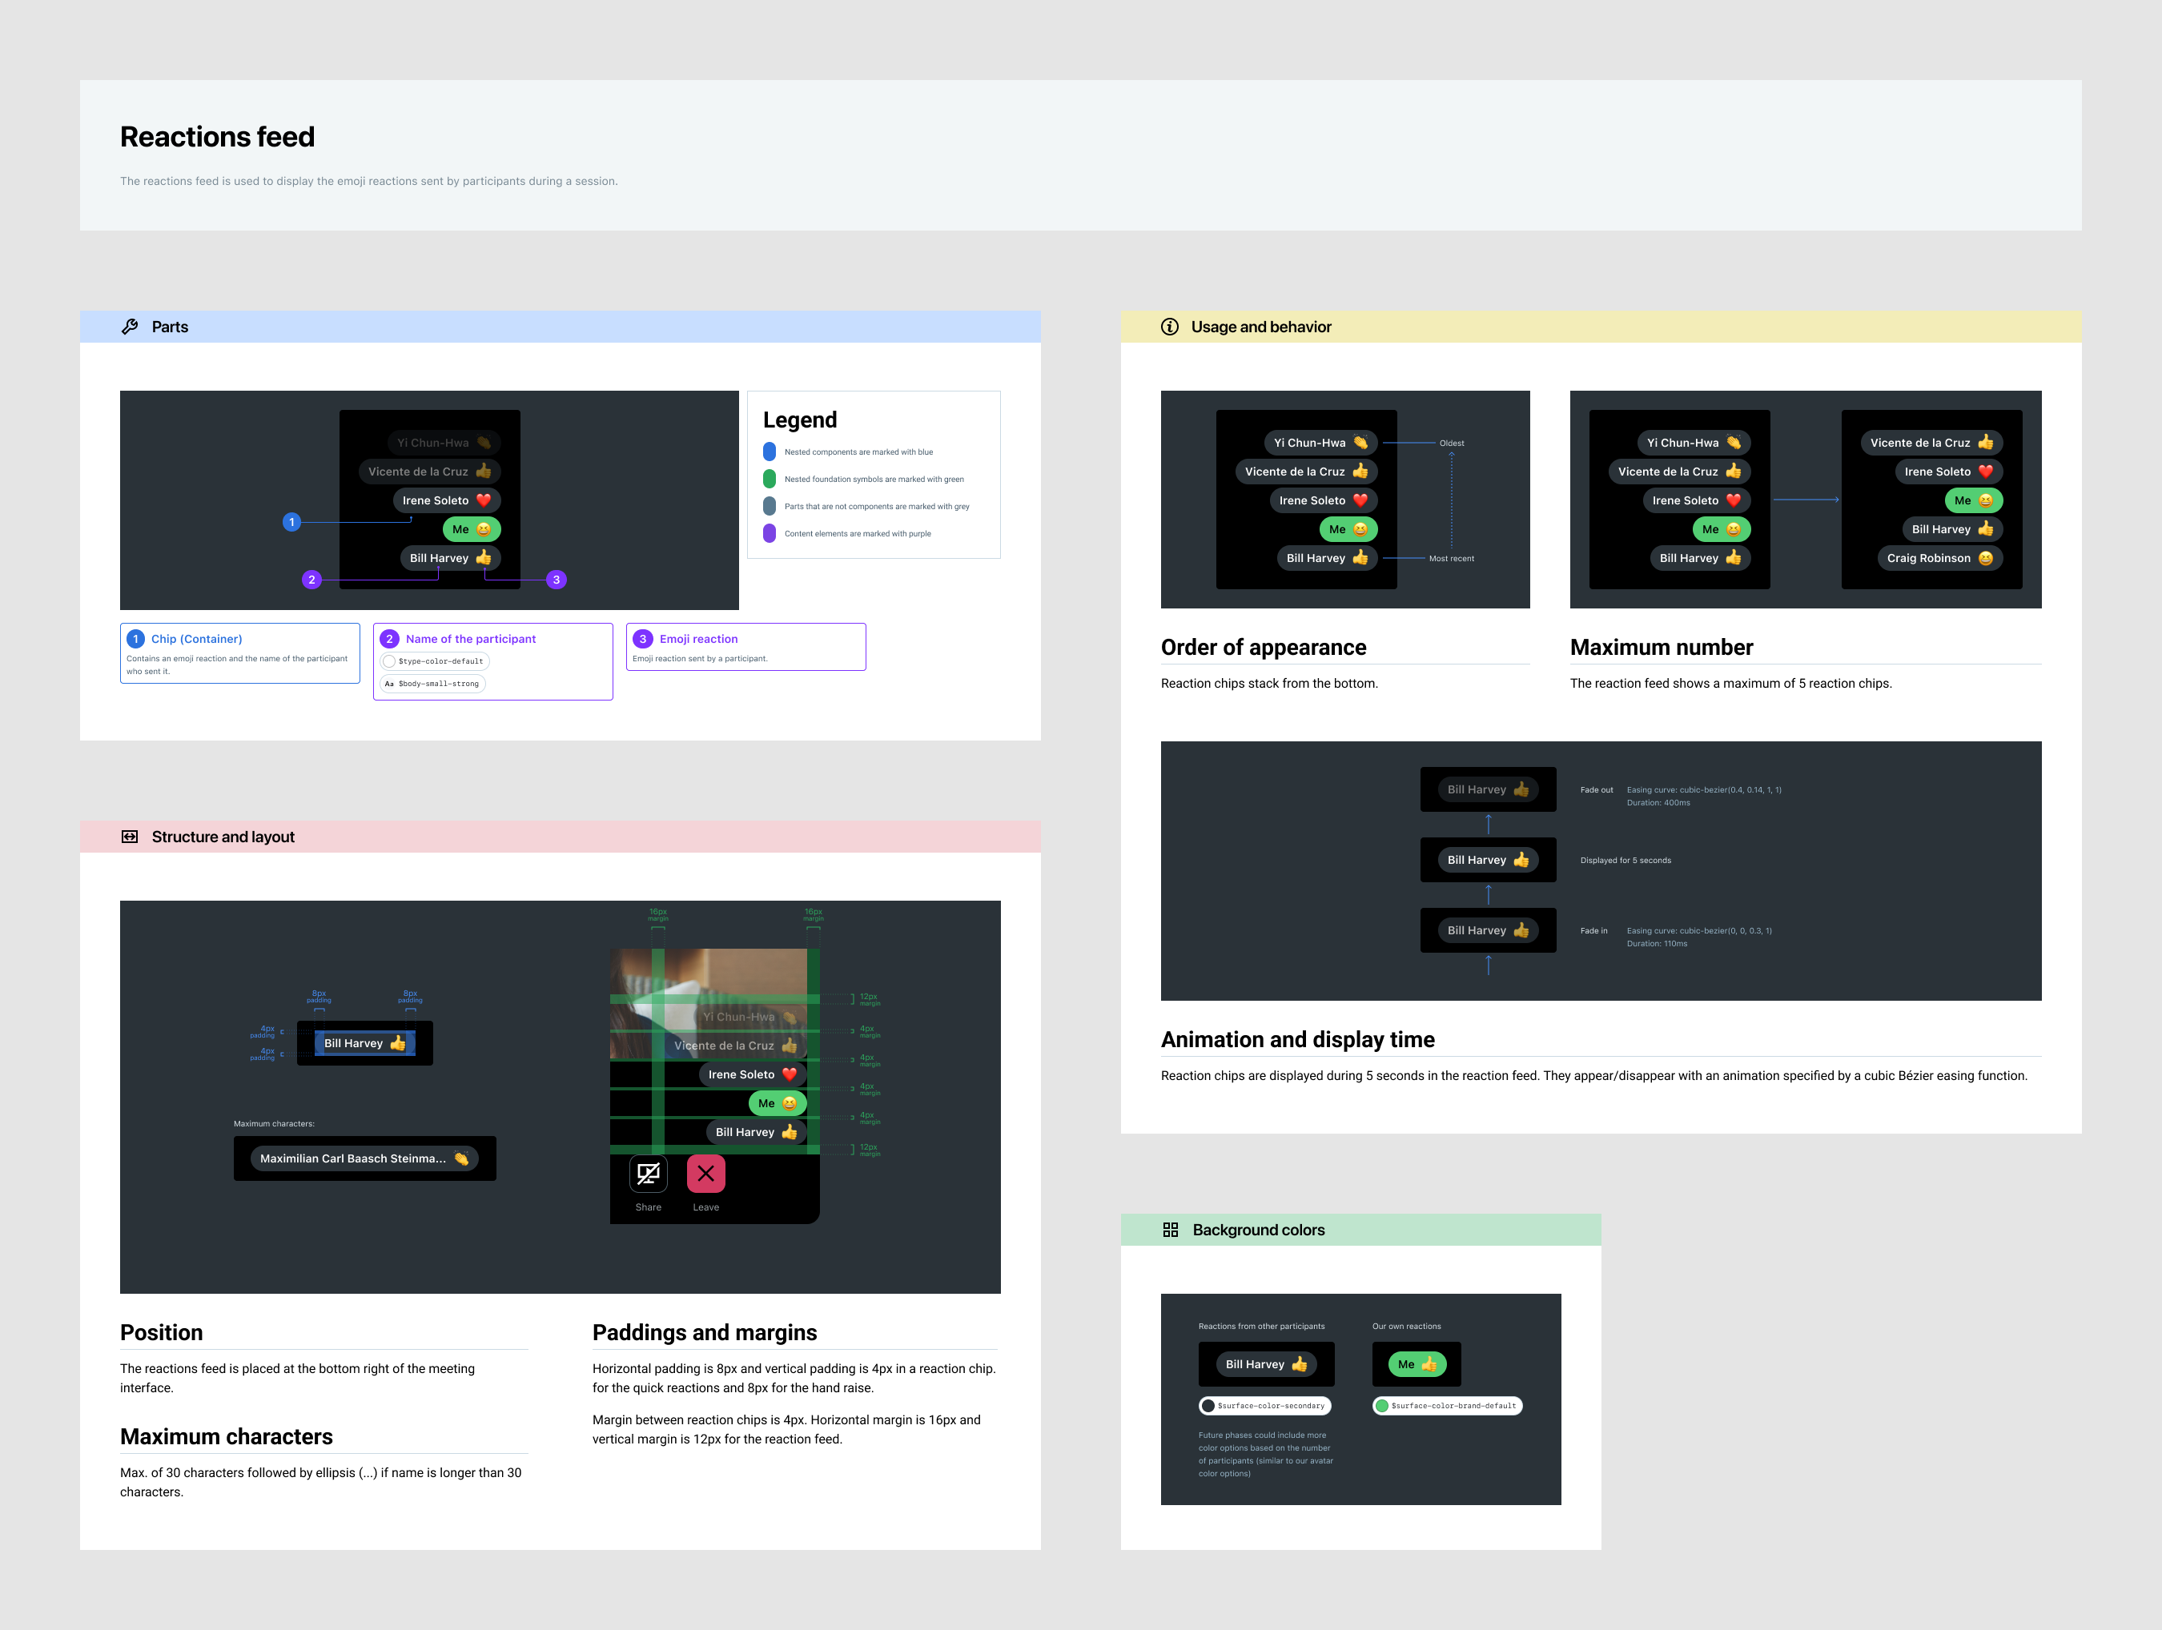The width and height of the screenshot is (2162, 1630).
Task: Click the red Leave X icon
Action: tap(705, 1174)
